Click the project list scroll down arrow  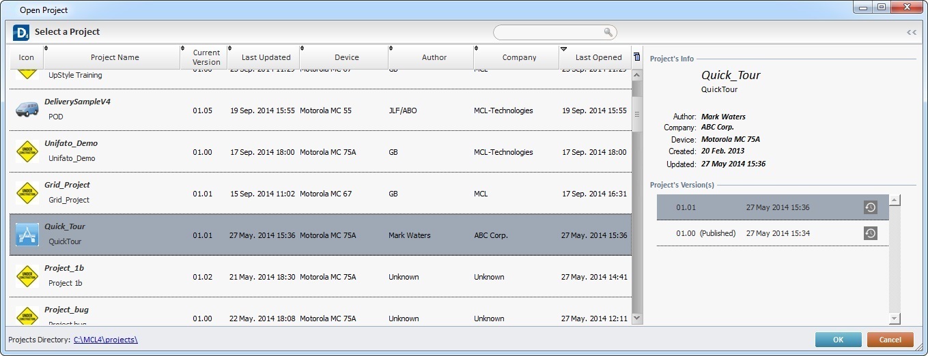pyautogui.click(x=637, y=318)
